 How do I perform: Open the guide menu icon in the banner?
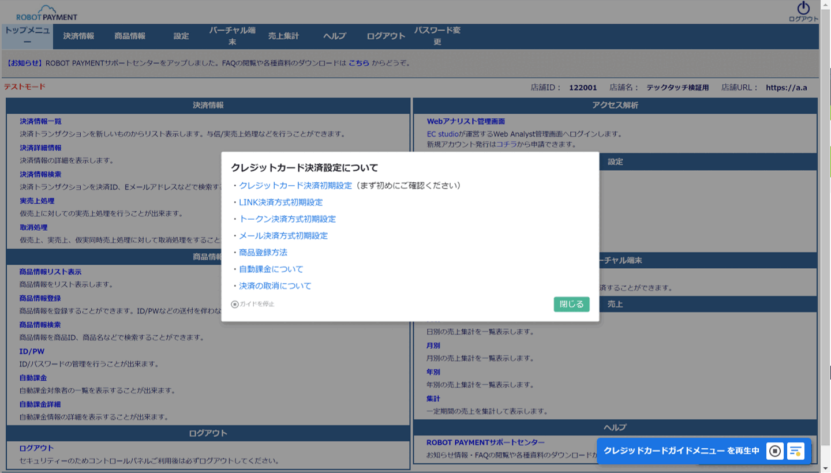[797, 451]
